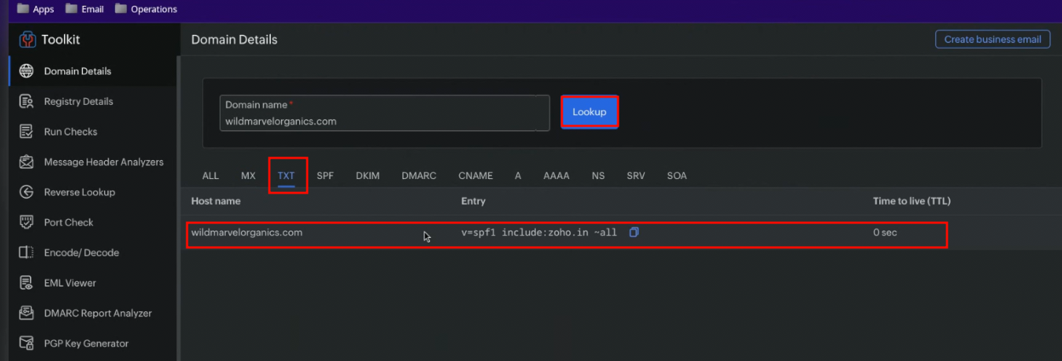Open the Port Check icon

click(x=26, y=223)
